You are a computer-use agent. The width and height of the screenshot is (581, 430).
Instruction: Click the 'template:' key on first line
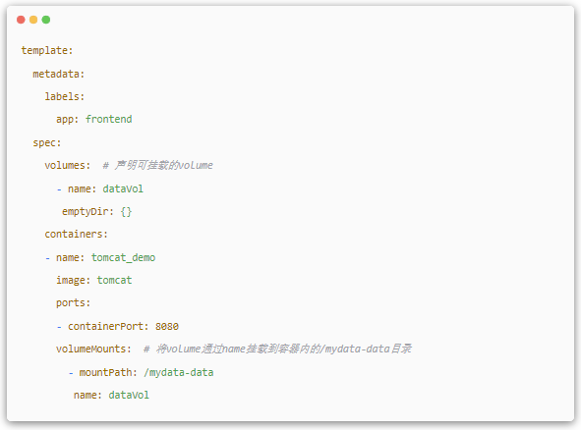[46, 50]
